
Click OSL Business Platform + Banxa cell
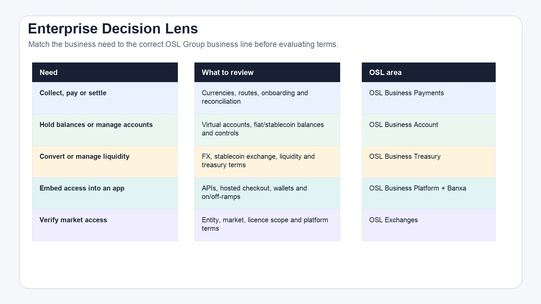click(x=429, y=193)
